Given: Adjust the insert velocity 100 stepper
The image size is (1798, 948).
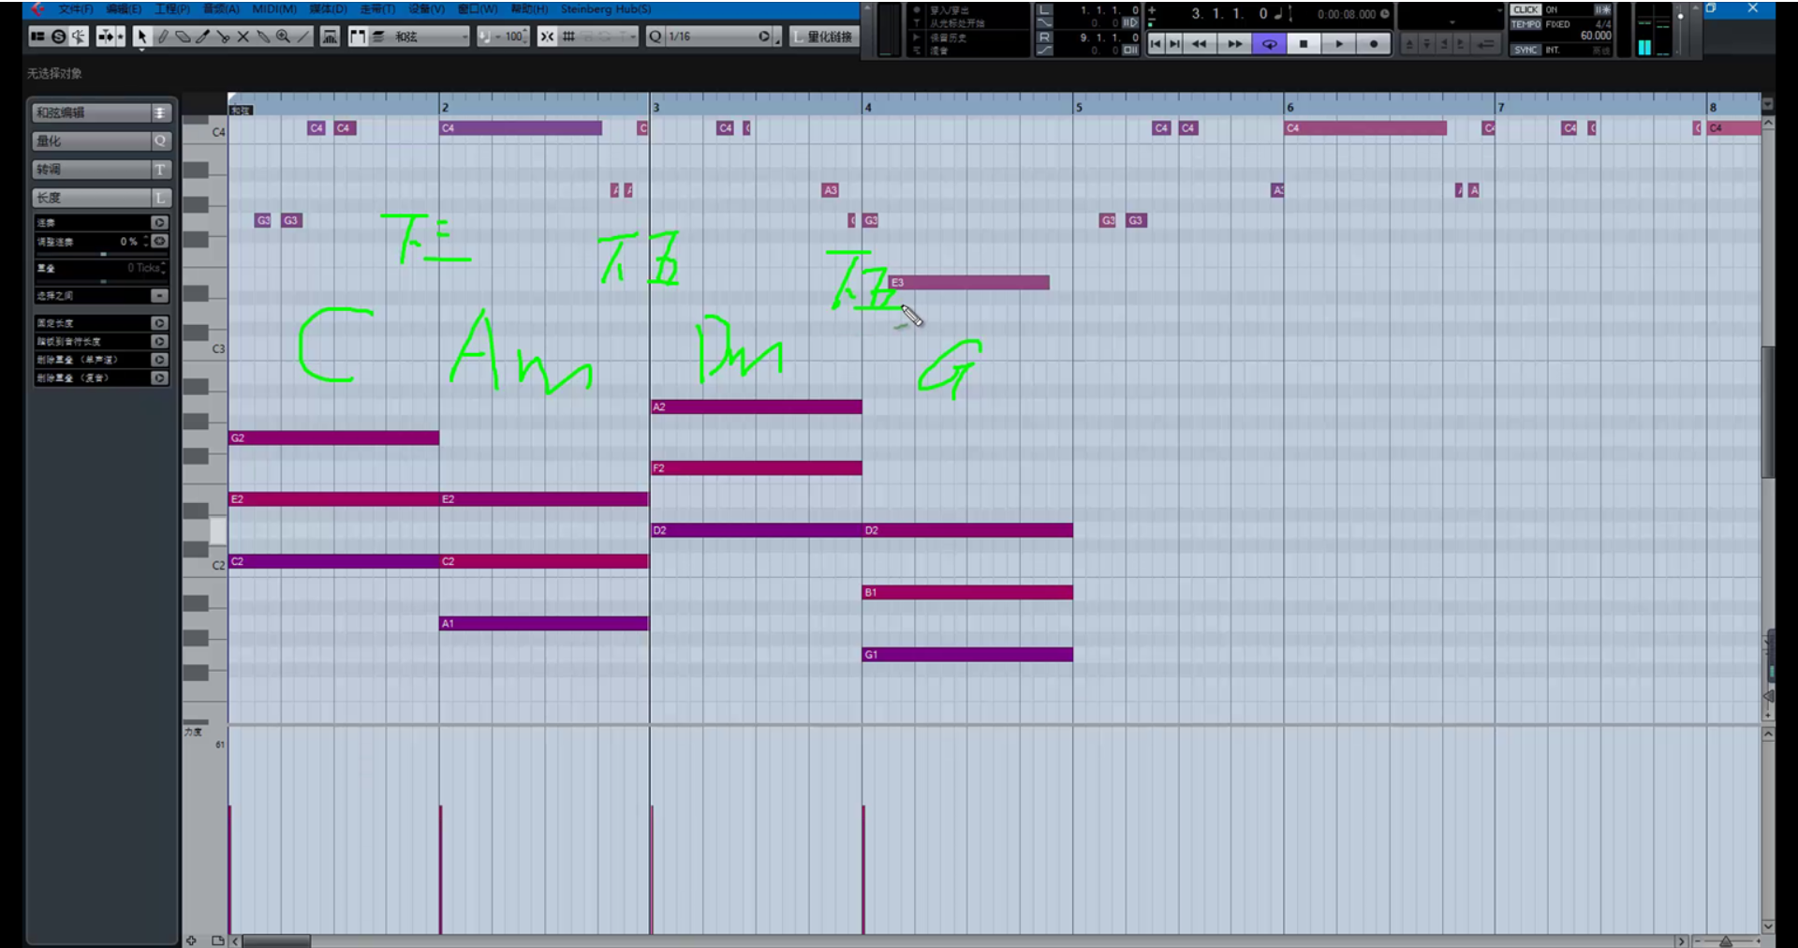Looking at the screenshot, I should [525, 37].
